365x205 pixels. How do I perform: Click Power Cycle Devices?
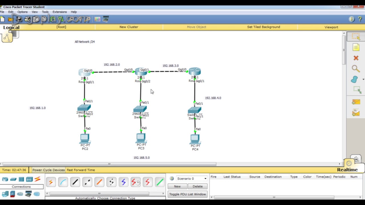[x=48, y=170]
